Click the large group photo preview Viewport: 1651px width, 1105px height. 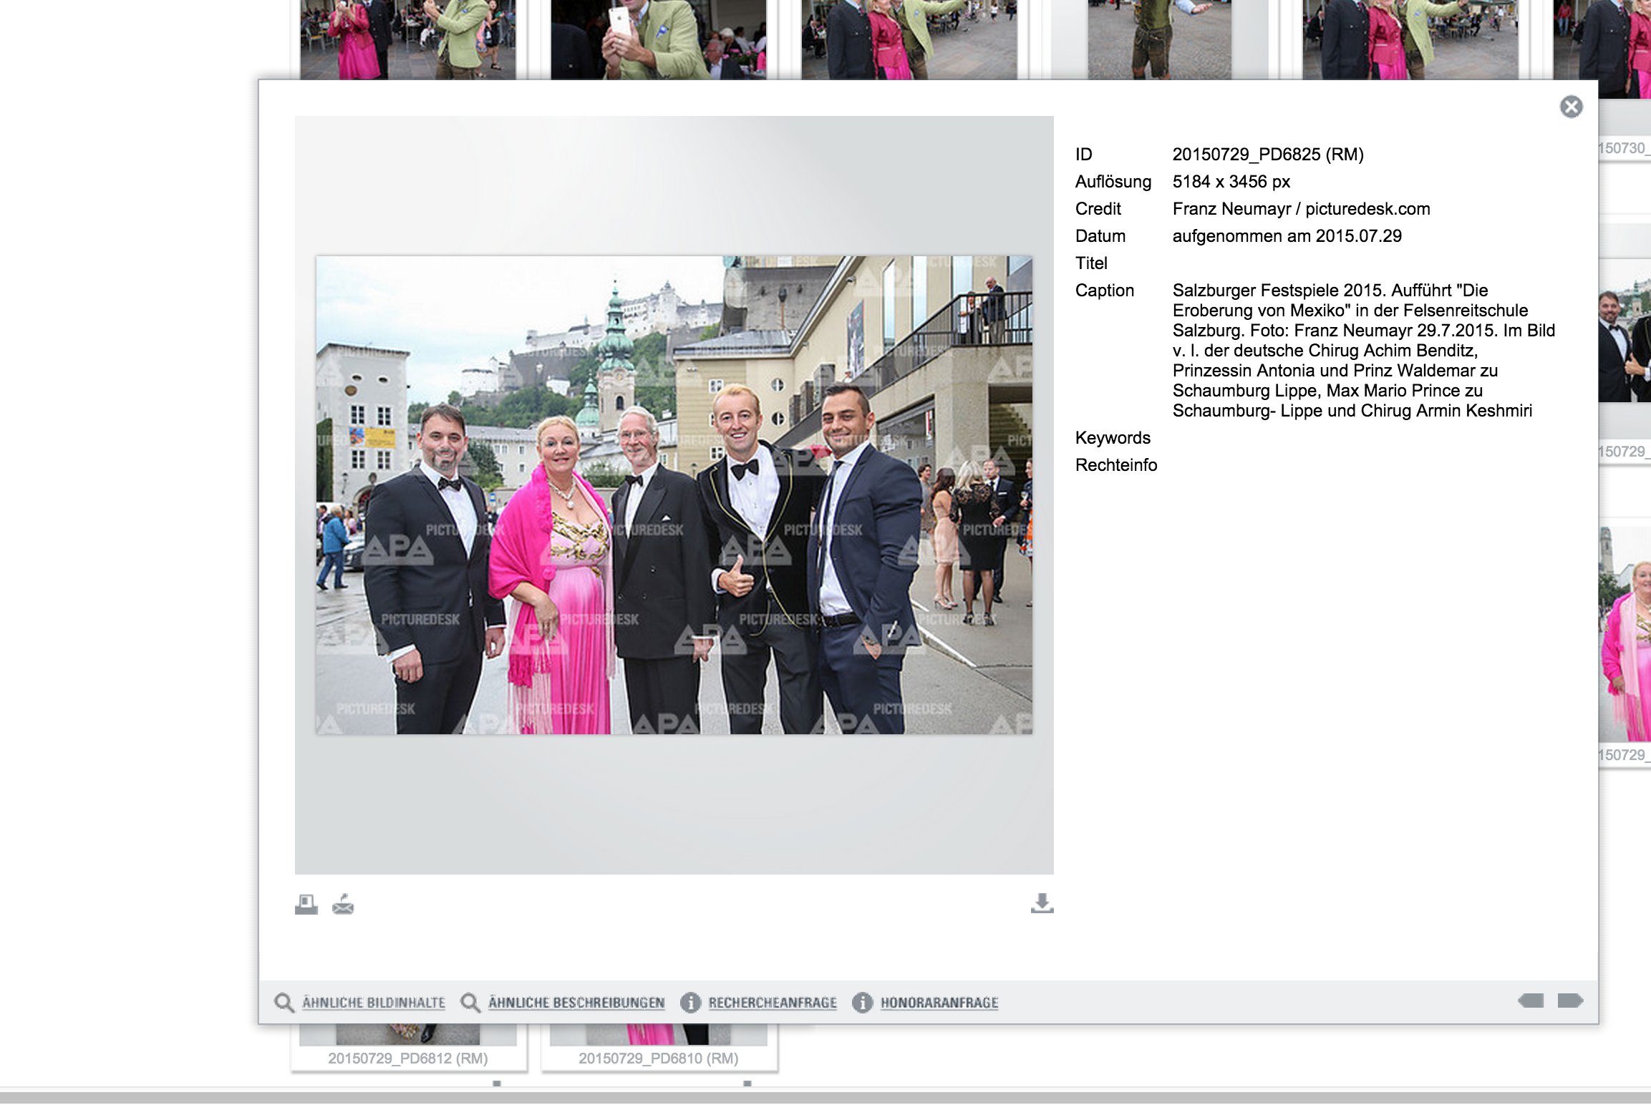click(x=674, y=495)
